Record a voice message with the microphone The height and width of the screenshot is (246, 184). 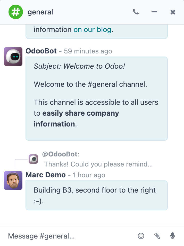tap(173, 236)
